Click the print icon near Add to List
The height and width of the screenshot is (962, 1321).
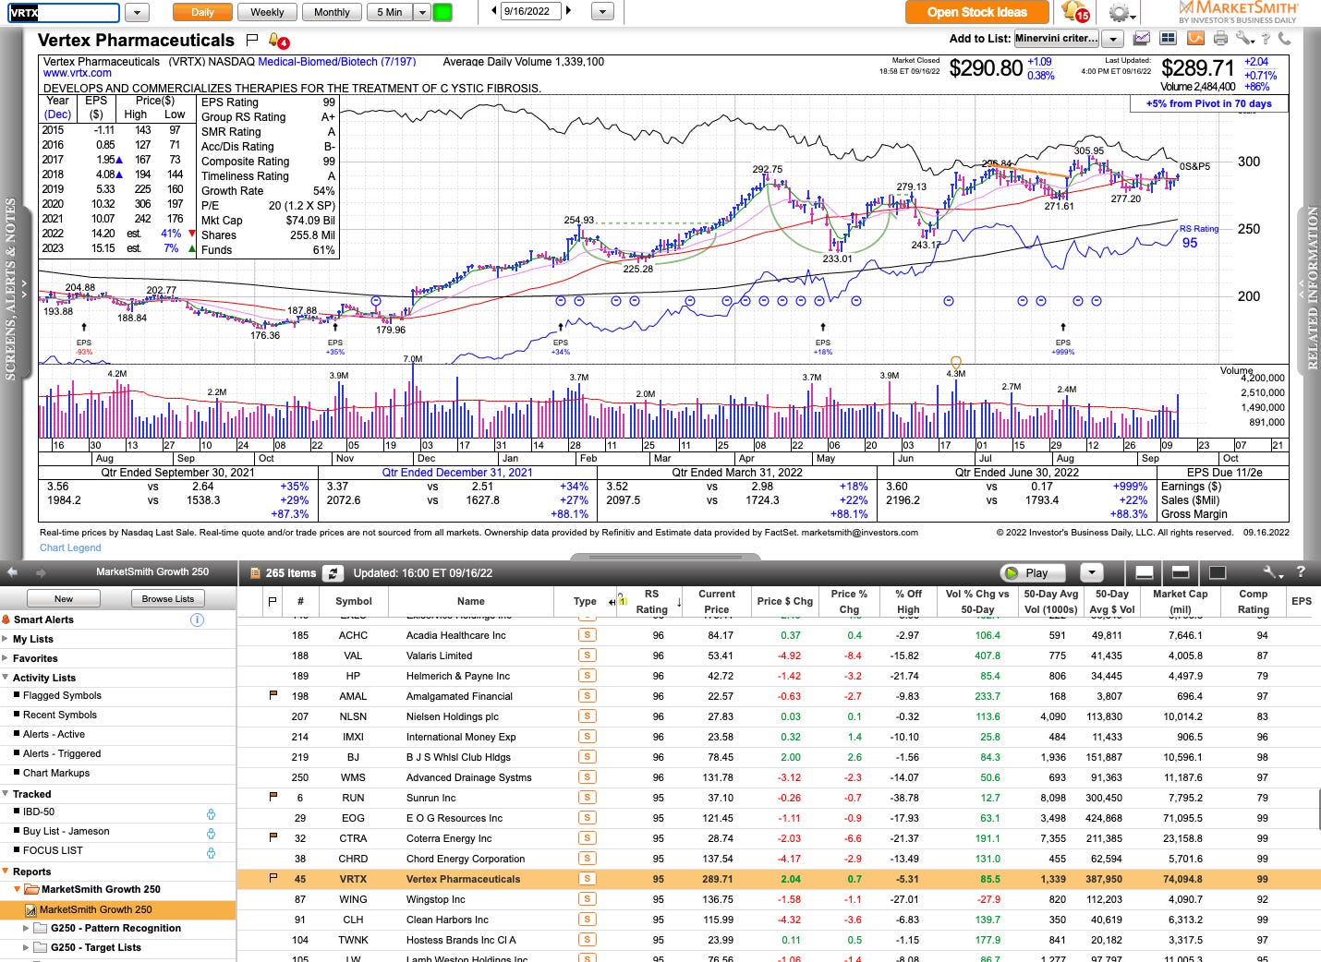click(x=1219, y=38)
